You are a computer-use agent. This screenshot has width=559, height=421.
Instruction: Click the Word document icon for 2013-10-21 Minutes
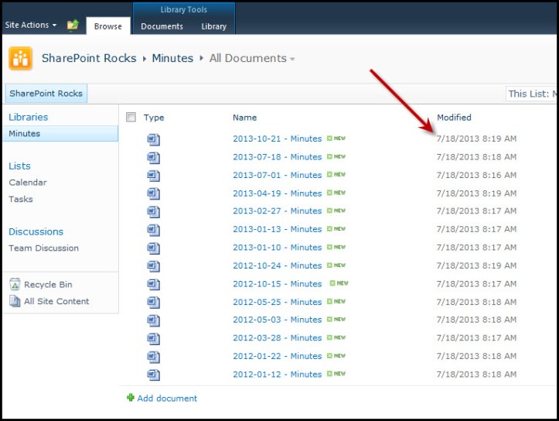(154, 139)
